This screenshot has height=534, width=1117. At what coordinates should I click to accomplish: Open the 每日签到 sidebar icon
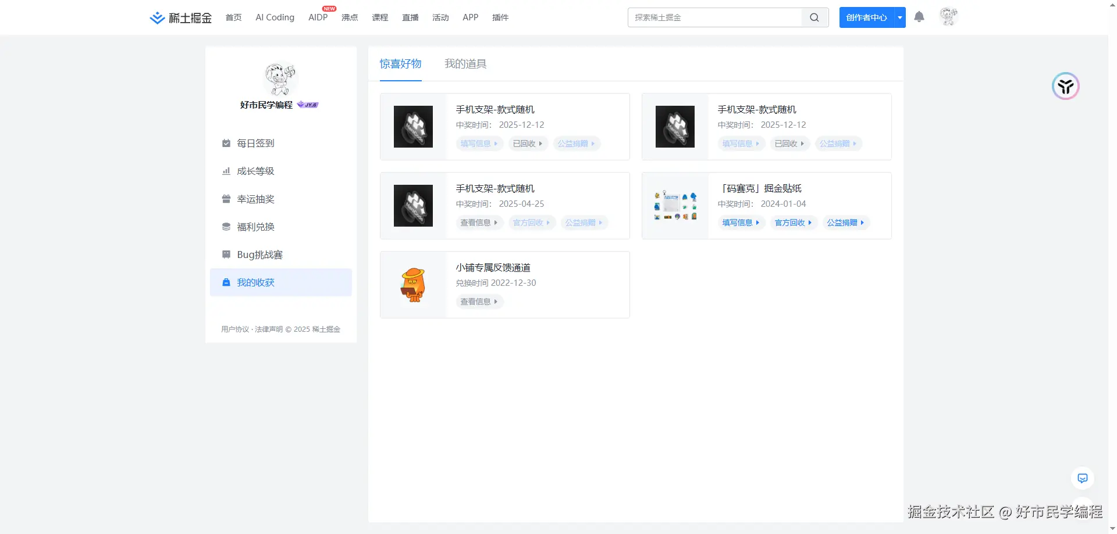tap(226, 143)
